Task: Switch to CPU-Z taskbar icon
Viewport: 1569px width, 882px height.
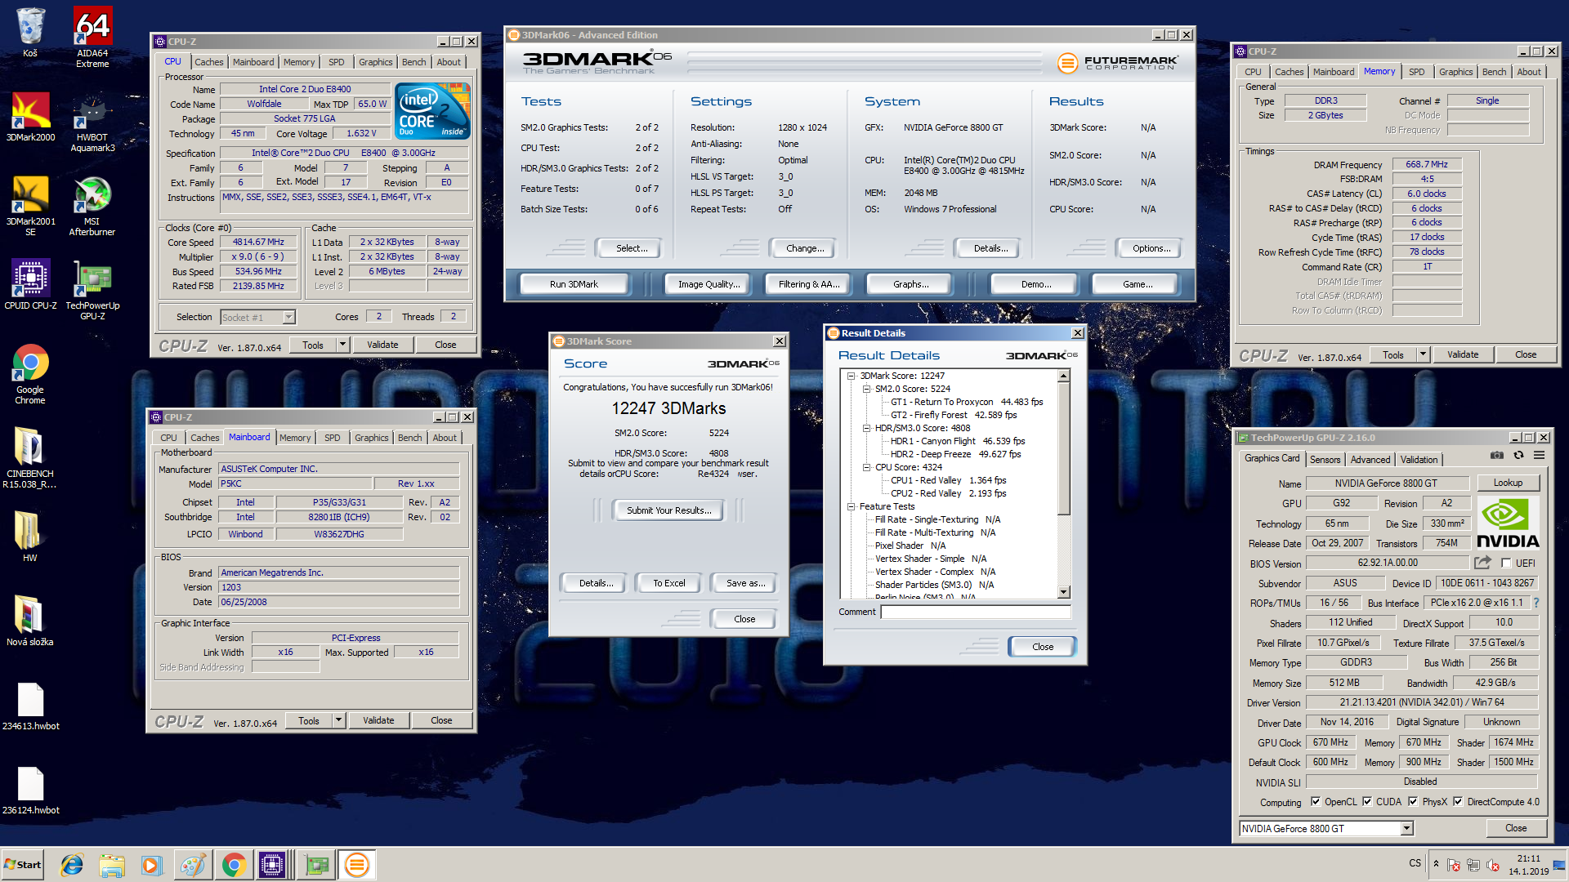Action: (272, 865)
